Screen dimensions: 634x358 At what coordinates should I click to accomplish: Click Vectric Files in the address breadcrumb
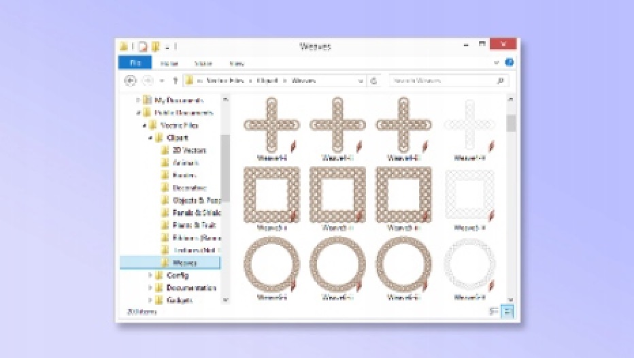tap(224, 80)
